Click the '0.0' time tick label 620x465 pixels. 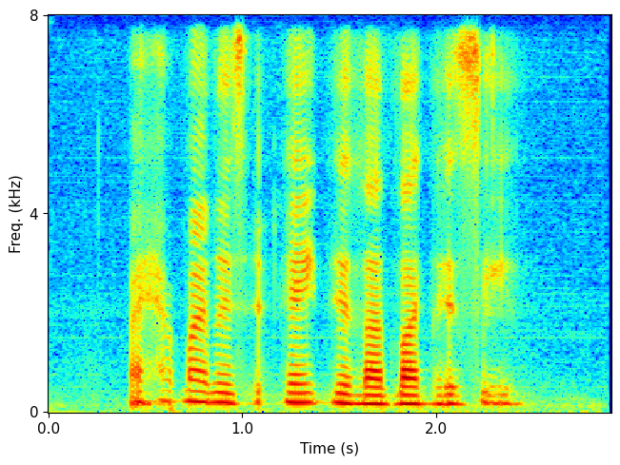(x=49, y=428)
